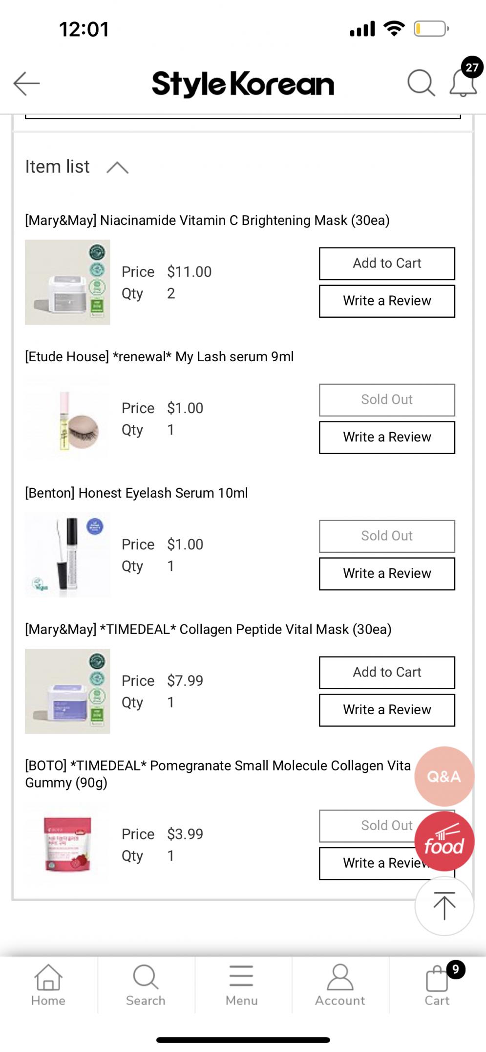Tap the back arrow icon
The height and width of the screenshot is (1052, 486).
tap(27, 83)
